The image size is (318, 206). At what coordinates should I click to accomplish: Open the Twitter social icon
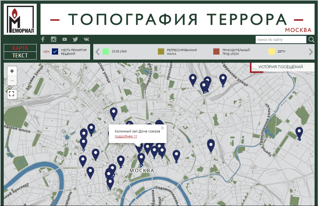(x=75, y=39)
